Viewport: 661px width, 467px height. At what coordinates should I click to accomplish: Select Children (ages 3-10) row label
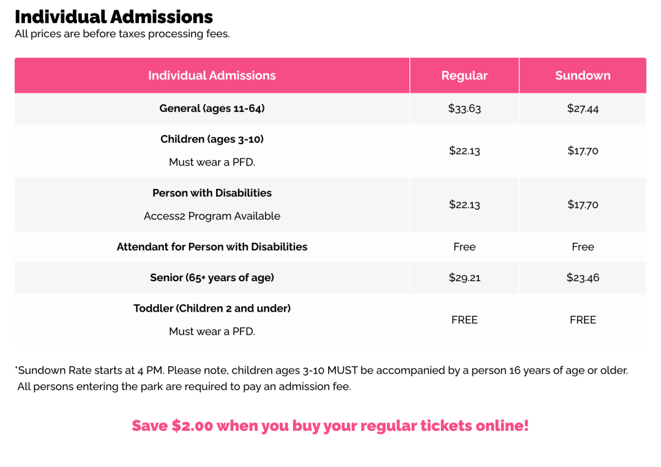click(x=212, y=139)
